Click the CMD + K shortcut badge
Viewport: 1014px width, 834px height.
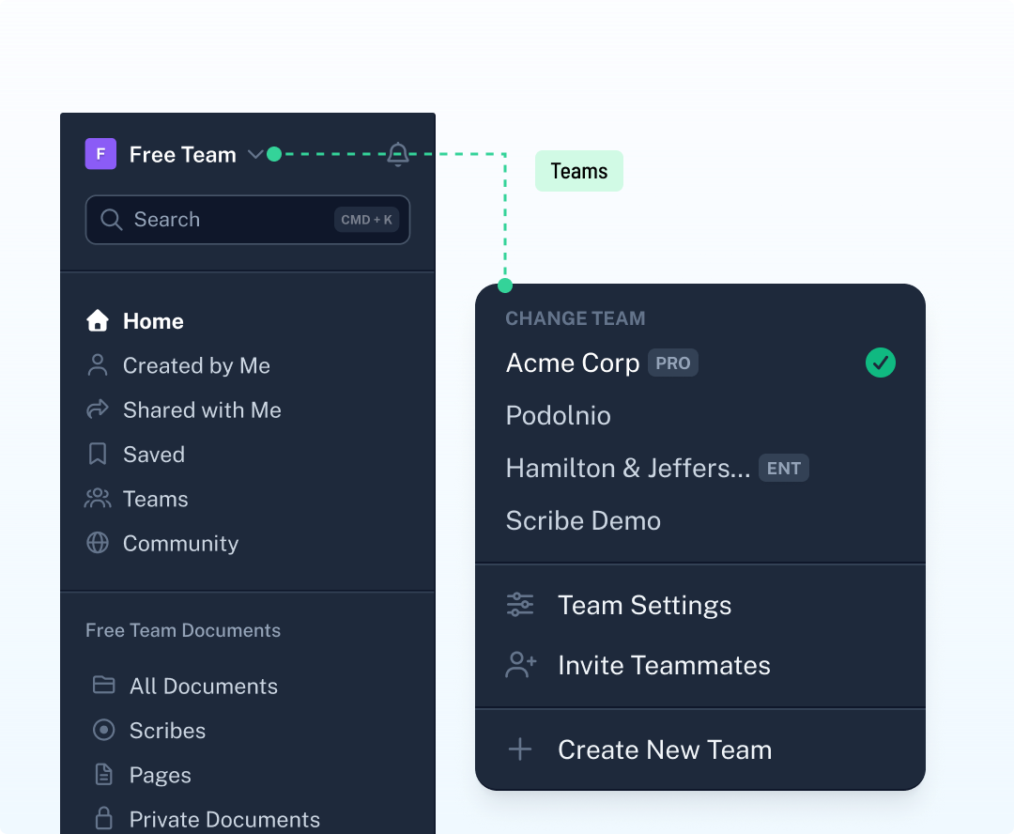tap(367, 220)
